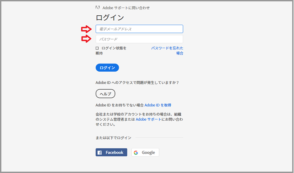294x173 pixels.
Task: Click the Adobe logo icon at top
Action: [97, 8]
